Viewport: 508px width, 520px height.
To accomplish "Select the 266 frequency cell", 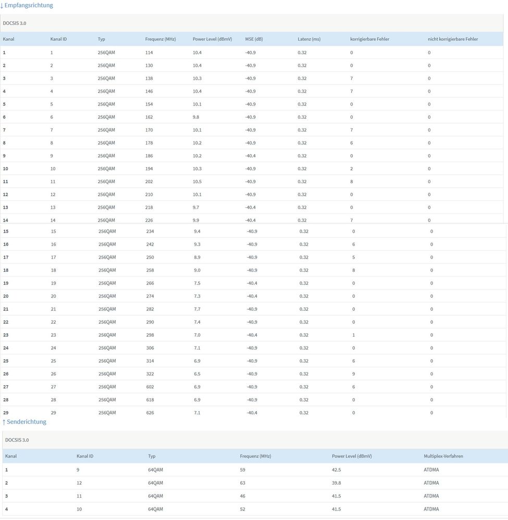I will [150, 283].
